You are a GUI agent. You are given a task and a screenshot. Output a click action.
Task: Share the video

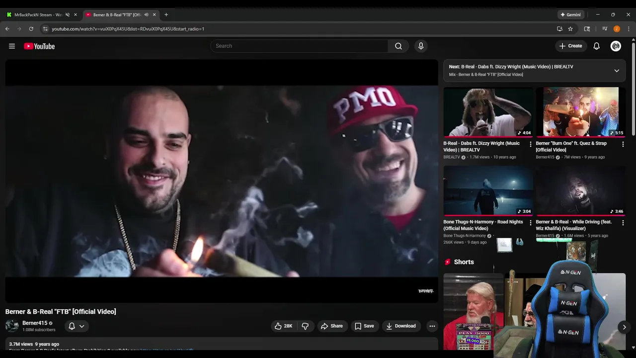(x=332, y=326)
